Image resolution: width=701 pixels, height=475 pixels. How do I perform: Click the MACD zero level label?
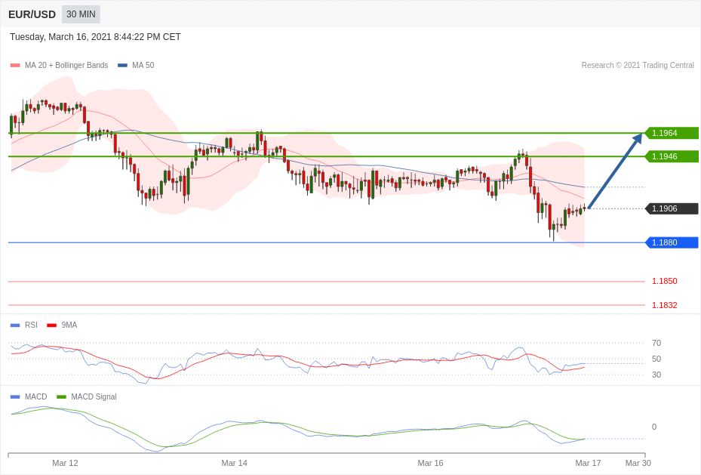(654, 427)
